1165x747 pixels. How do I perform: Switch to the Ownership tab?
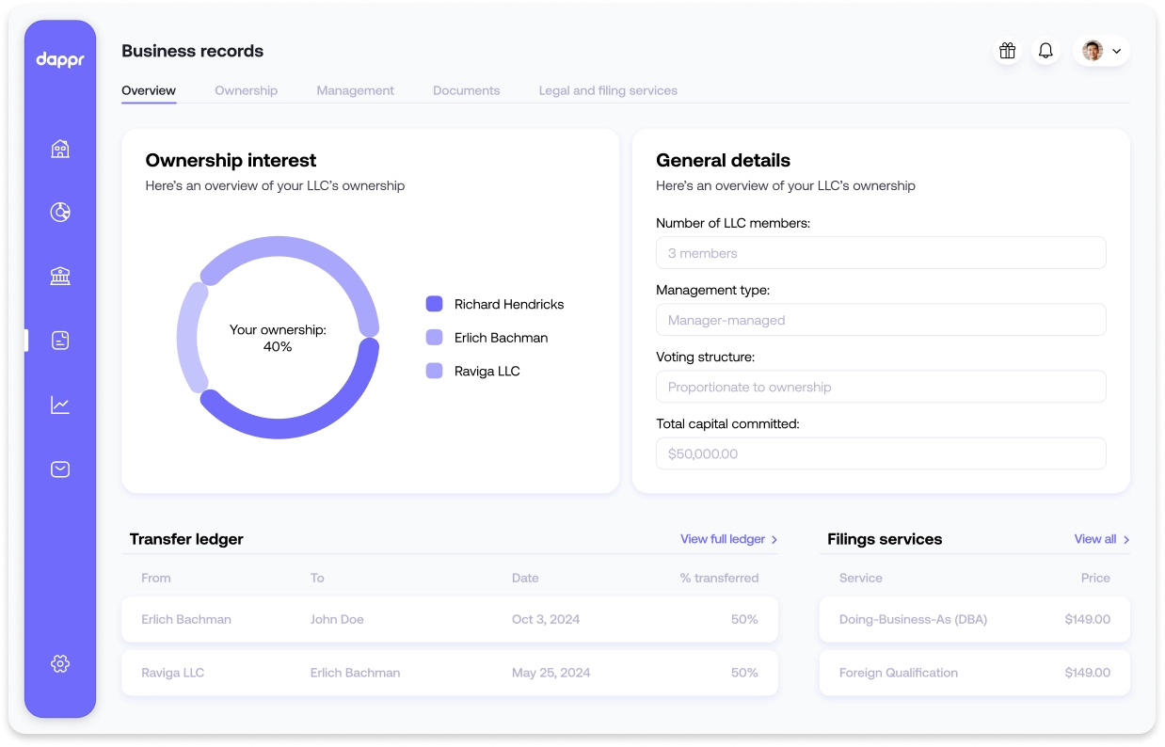pyautogui.click(x=246, y=90)
